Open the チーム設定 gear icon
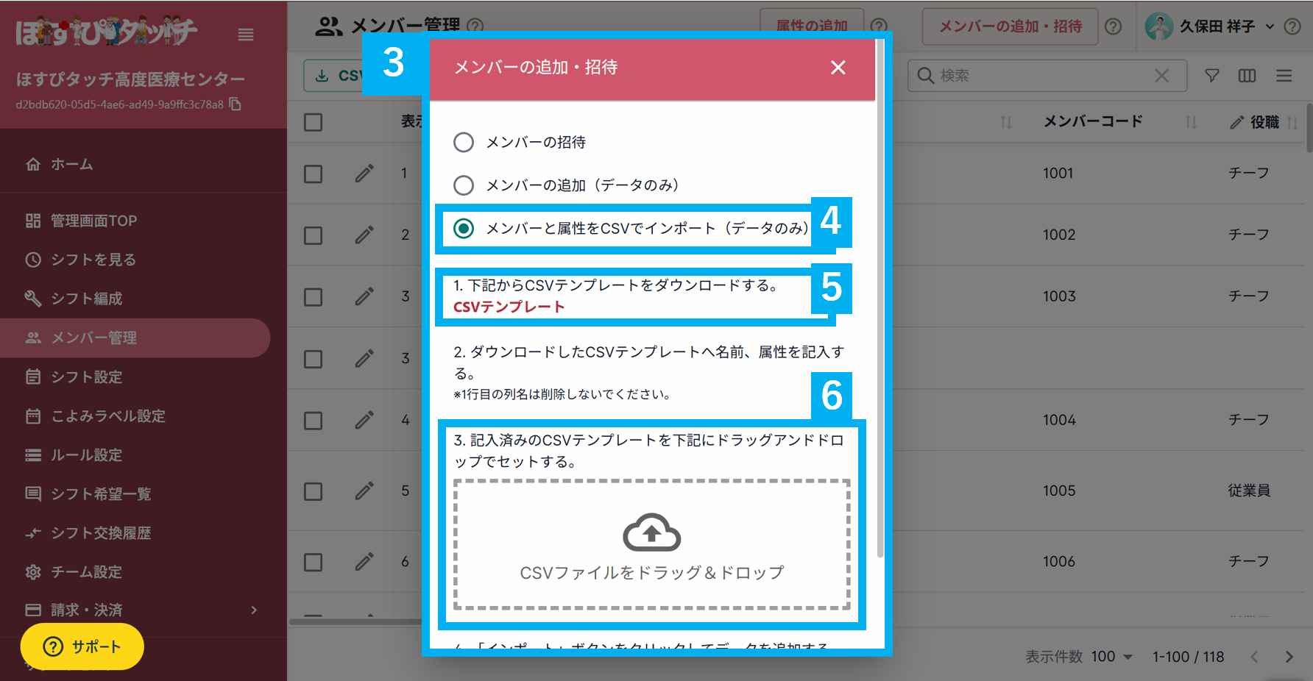Viewport: 1313px width, 681px height. [32, 571]
